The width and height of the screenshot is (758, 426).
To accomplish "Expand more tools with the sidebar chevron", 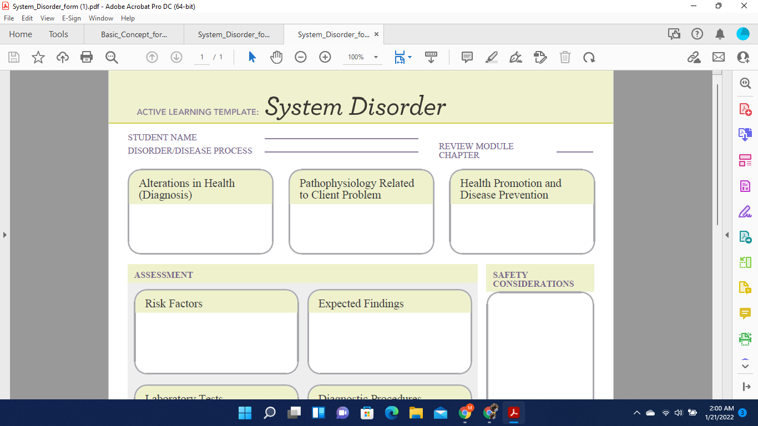I will [745, 366].
